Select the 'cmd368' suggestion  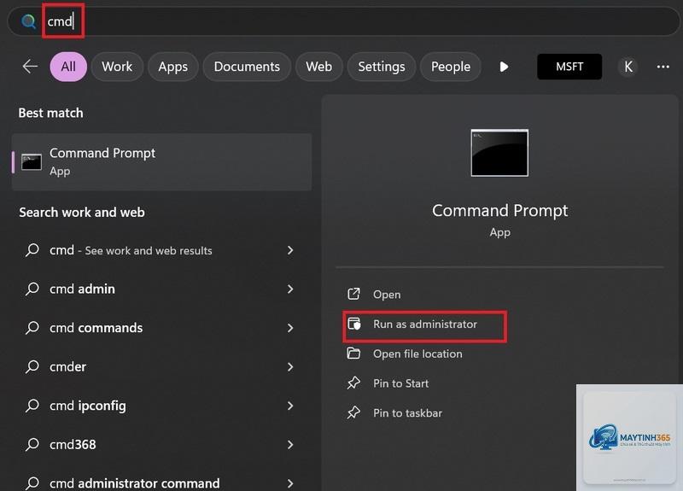pyautogui.click(x=161, y=444)
